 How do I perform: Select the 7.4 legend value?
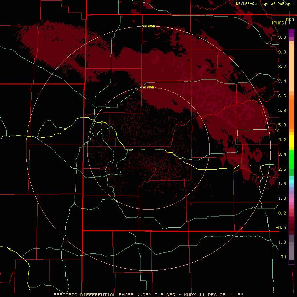(282, 81)
